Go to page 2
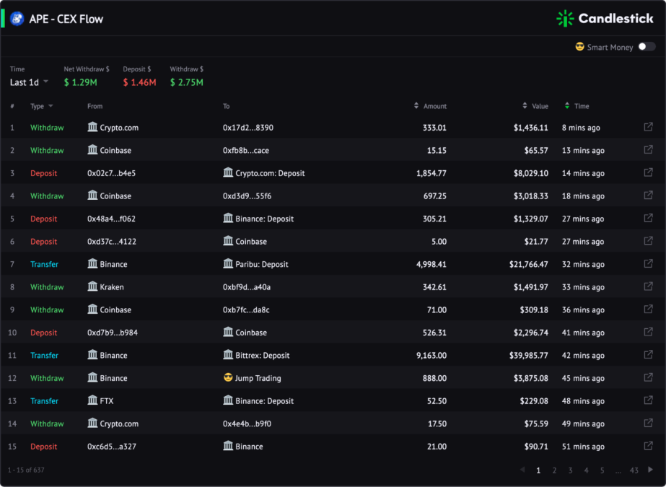 click(554, 470)
